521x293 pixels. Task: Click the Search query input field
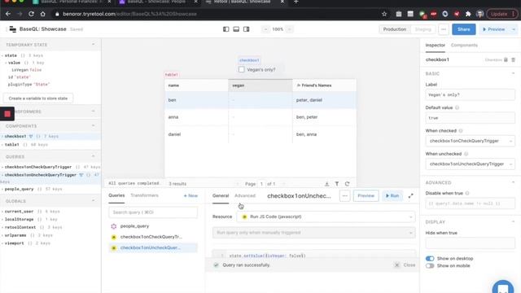point(153,212)
